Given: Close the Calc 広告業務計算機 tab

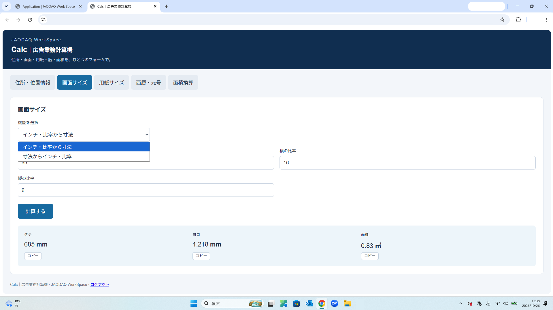Looking at the screenshot, I should 155,6.
